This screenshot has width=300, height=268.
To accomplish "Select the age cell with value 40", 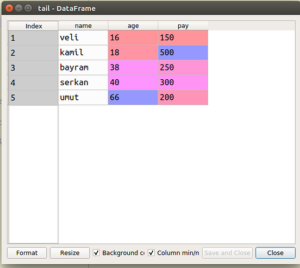I will point(133,82).
